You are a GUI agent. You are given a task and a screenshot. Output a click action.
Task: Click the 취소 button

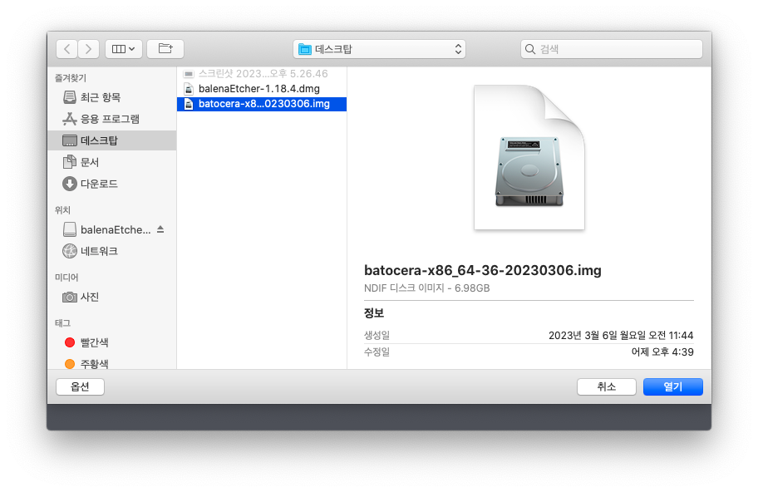[606, 386]
